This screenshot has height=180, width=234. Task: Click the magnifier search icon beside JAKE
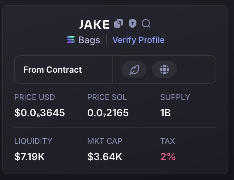pos(146,23)
